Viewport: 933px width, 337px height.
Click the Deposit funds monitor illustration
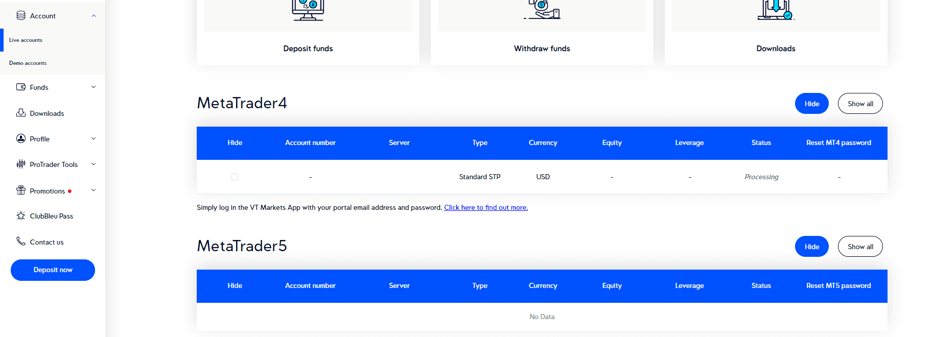pos(308,10)
